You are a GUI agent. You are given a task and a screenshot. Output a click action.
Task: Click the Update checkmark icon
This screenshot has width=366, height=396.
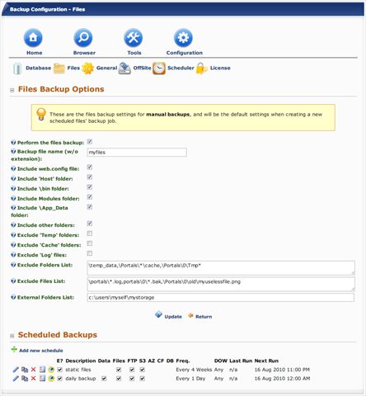point(158,314)
